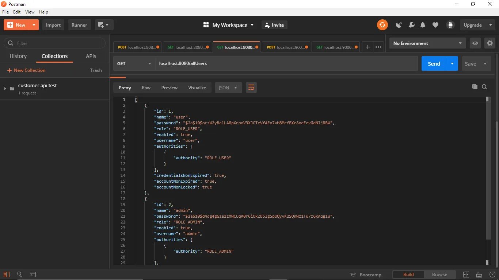Image resolution: width=499 pixels, height=280 pixels.
Task: Switch to APIs sidebar tab
Action: pos(91,56)
